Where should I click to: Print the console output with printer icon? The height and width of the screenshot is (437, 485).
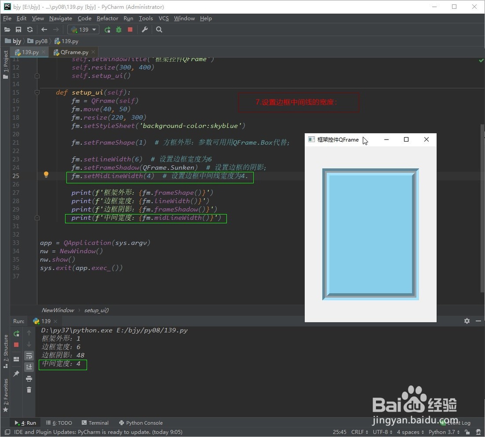point(29,378)
